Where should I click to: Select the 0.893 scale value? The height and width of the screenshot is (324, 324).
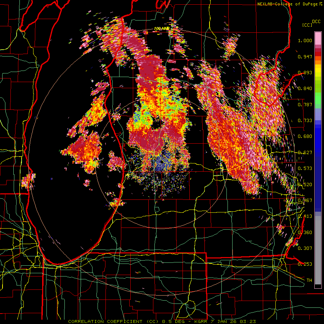(305, 72)
